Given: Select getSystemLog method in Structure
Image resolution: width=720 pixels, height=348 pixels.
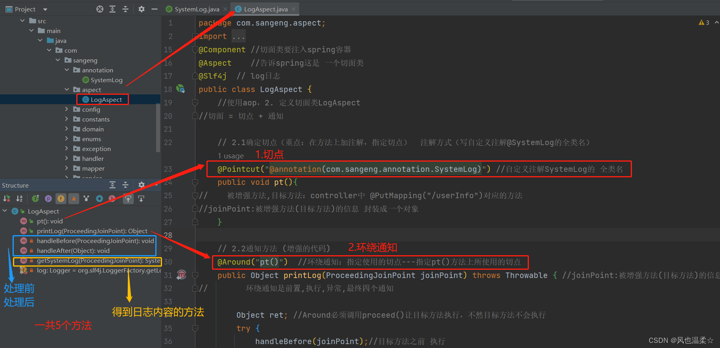Looking at the screenshot, I should tap(98, 260).
